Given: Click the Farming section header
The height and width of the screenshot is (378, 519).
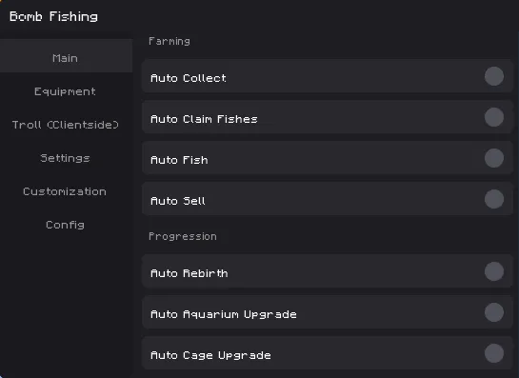Looking at the screenshot, I should pos(170,41).
